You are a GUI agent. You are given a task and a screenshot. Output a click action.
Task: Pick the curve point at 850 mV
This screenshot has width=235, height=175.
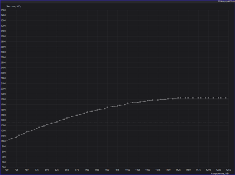[67, 118]
